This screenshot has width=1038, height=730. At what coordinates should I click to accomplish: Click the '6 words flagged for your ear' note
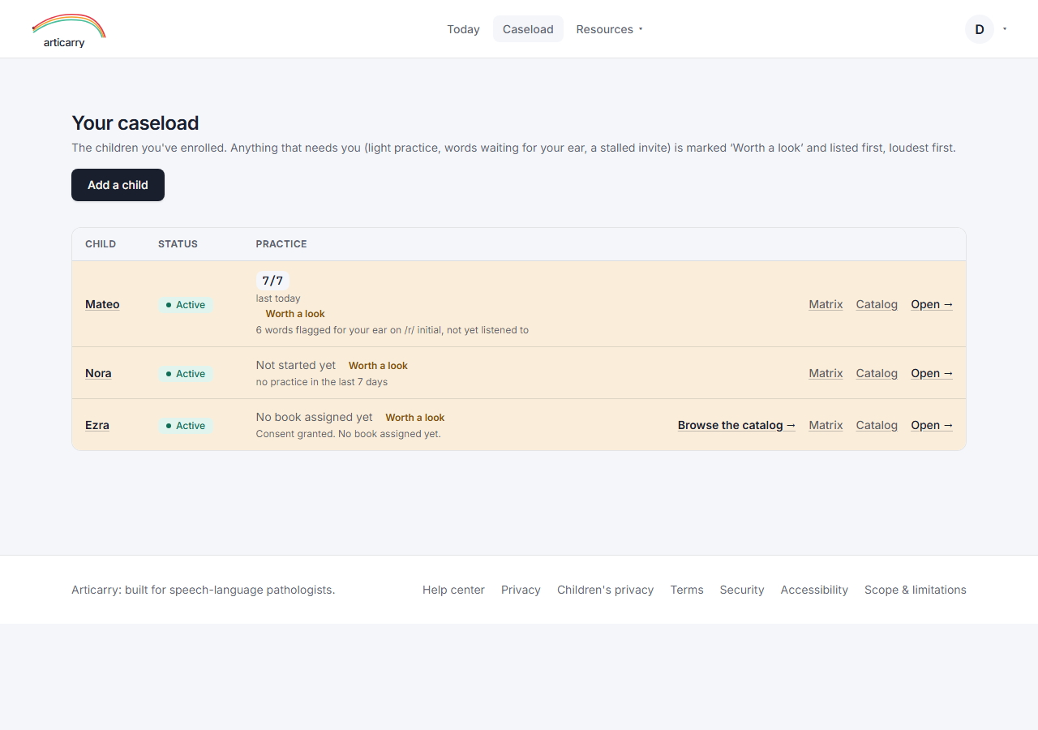(392, 330)
